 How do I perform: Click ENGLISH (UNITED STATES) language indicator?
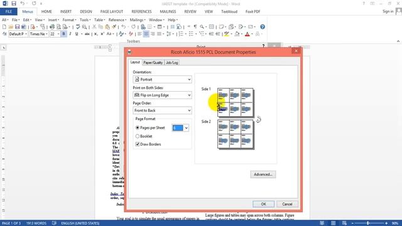(x=80, y=223)
